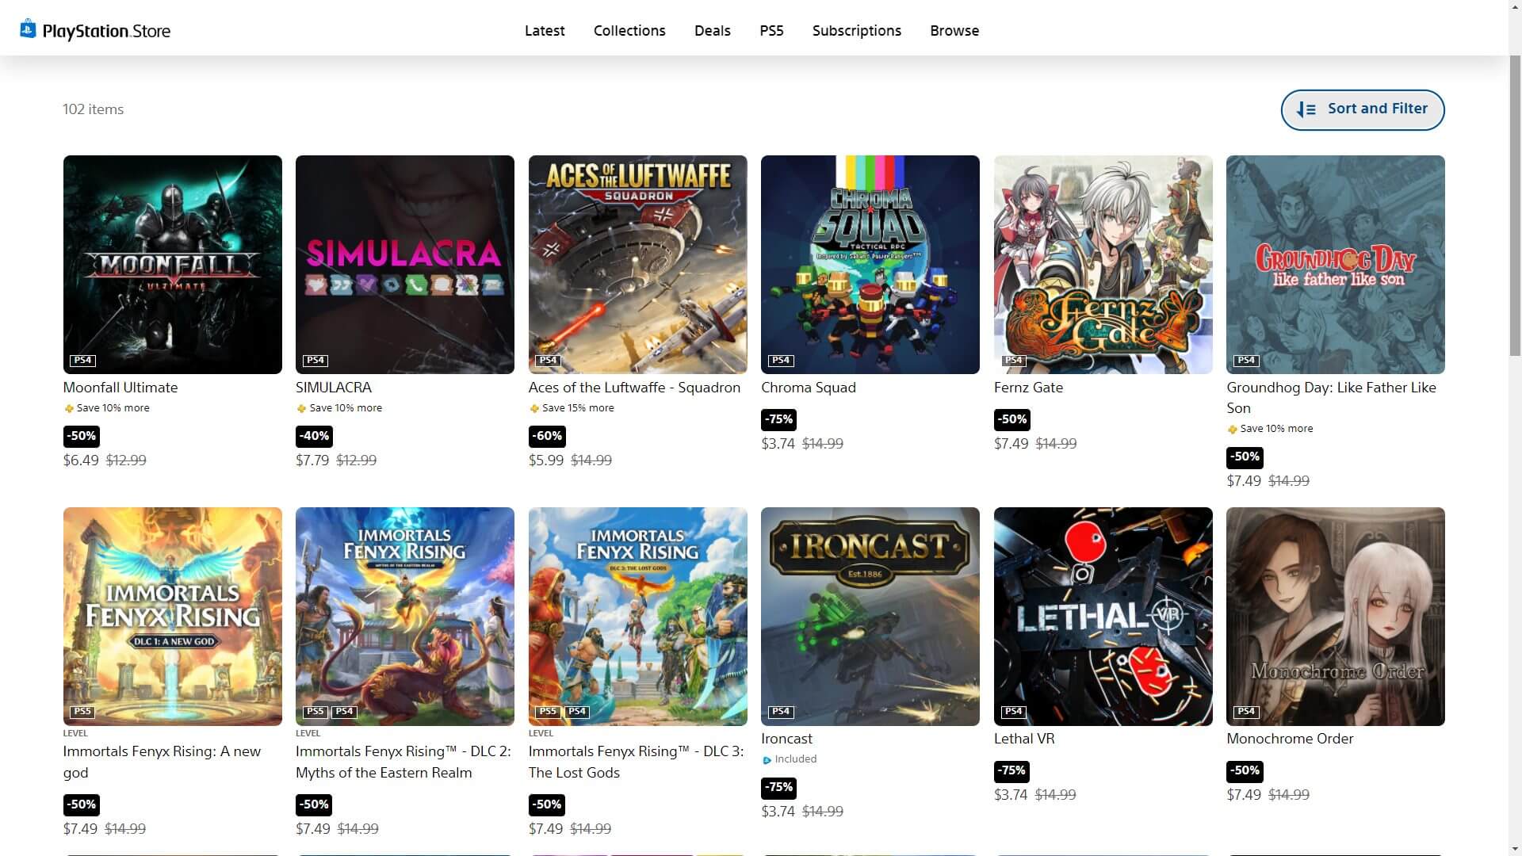Open the Browse menu
Image resolution: width=1522 pixels, height=856 pixels.
click(x=954, y=31)
